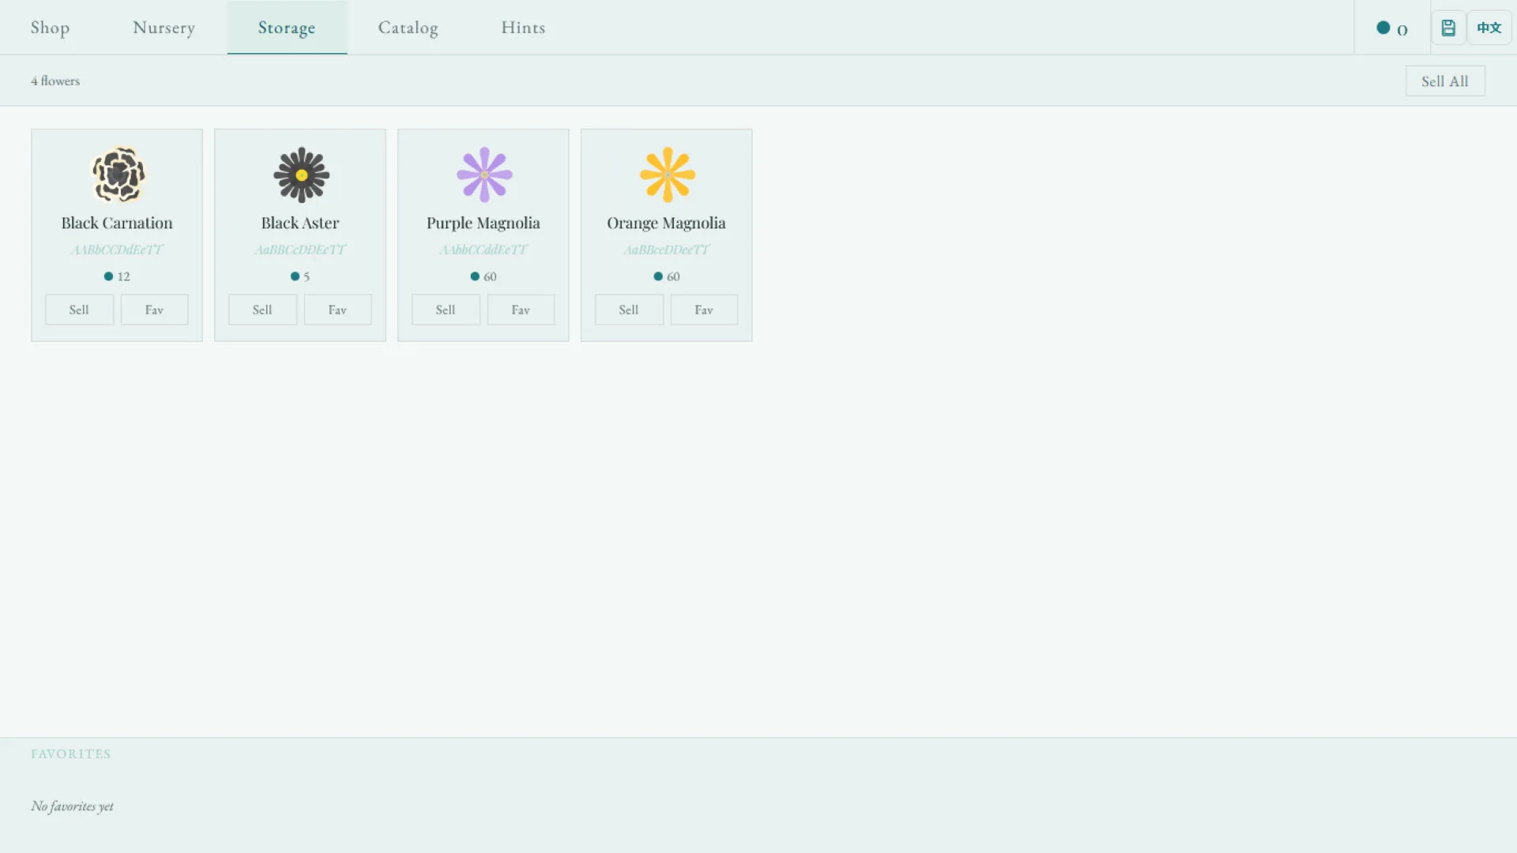Viewport: 1517px width, 853px height.
Task: Open the Catalog tab
Action: click(x=408, y=28)
